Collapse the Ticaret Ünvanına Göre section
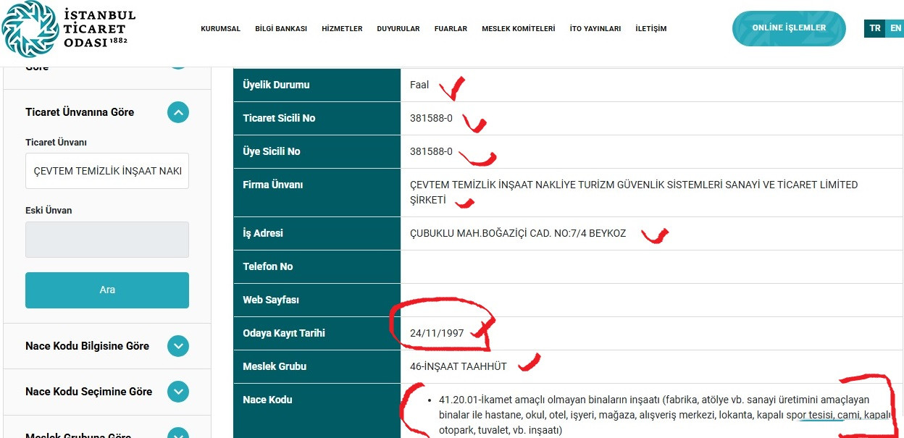The height and width of the screenshot is (438, 904). click(178, 112)
